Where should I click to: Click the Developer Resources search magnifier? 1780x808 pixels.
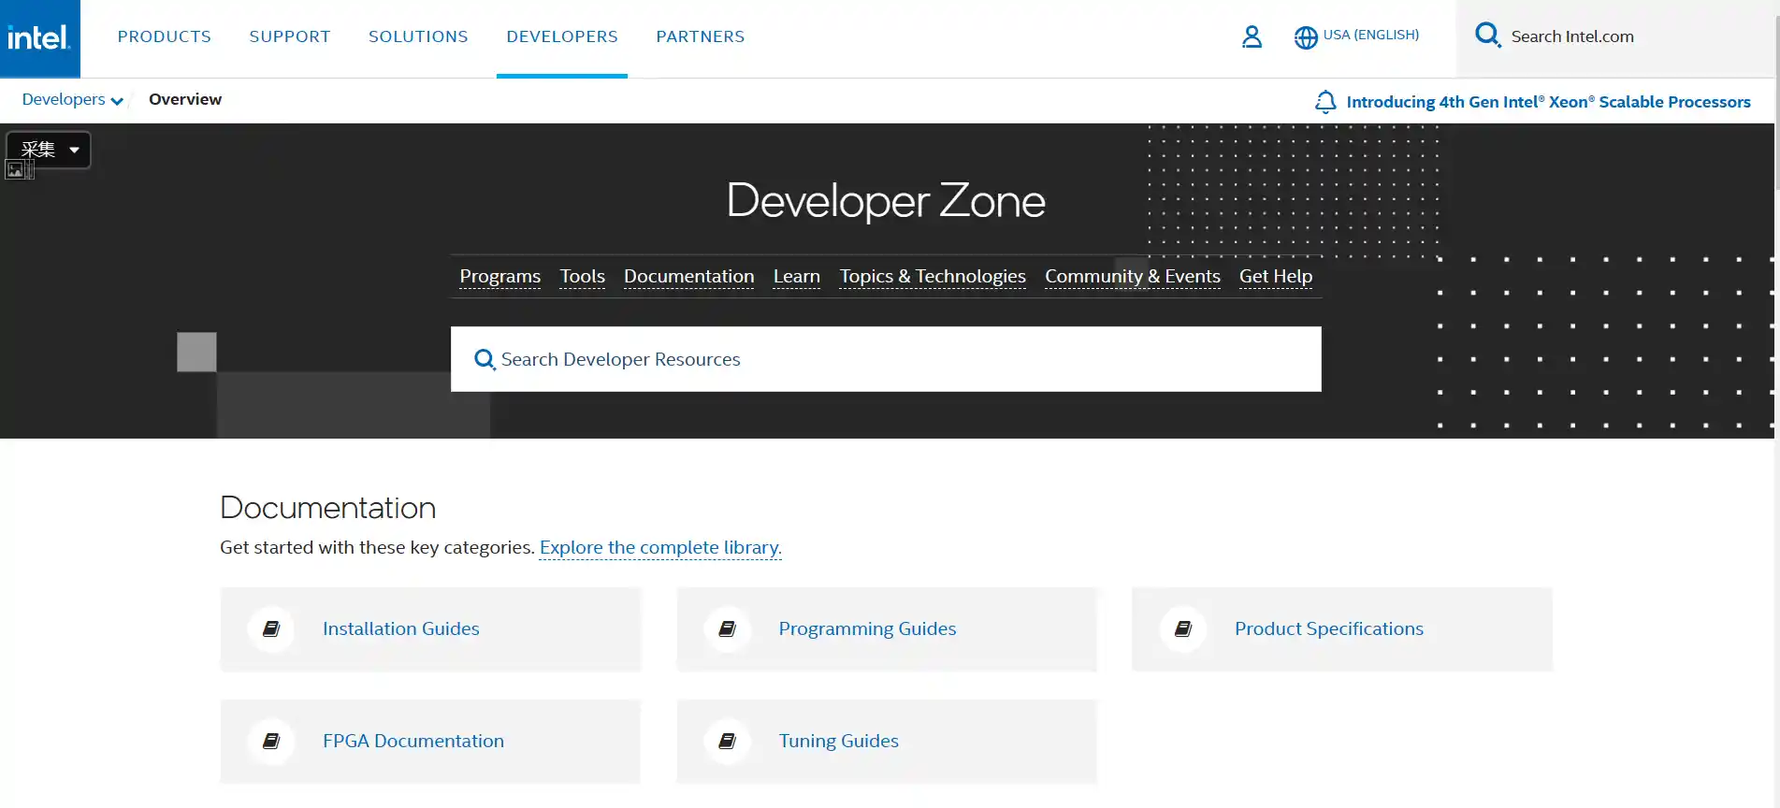(x=485, y=359)
